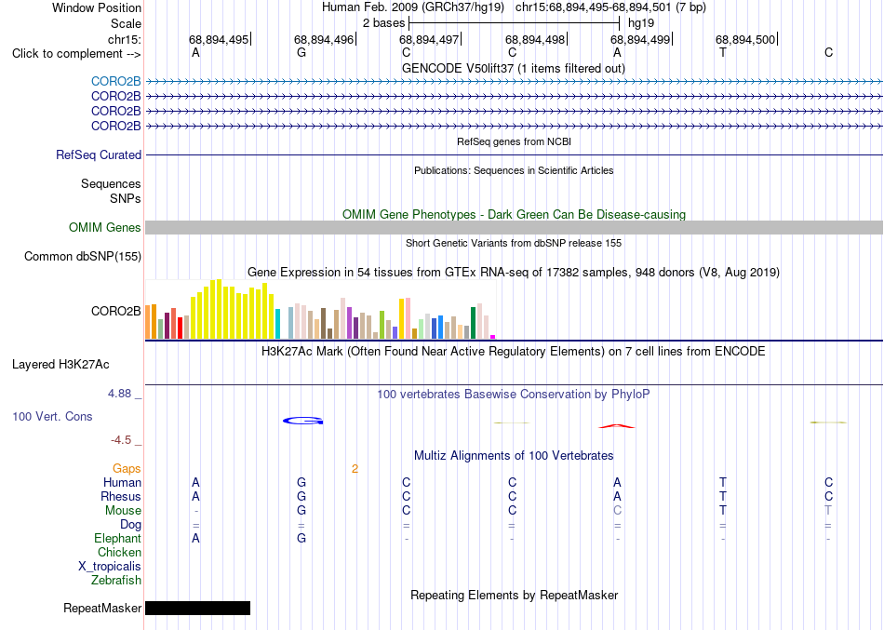Click base T in the complement row
Viewport: 884px width, 630px height.
723,53
